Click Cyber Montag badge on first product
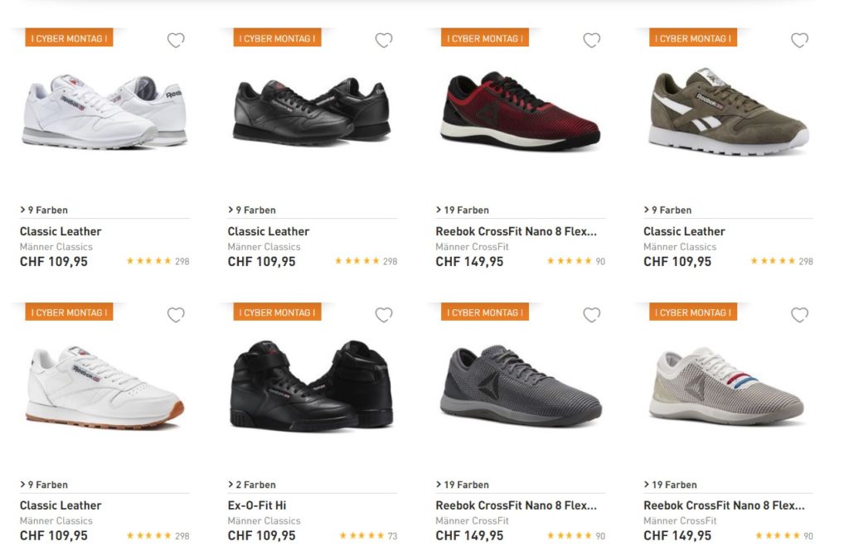This screenshot has height=556, width=849. coord(69,38)
